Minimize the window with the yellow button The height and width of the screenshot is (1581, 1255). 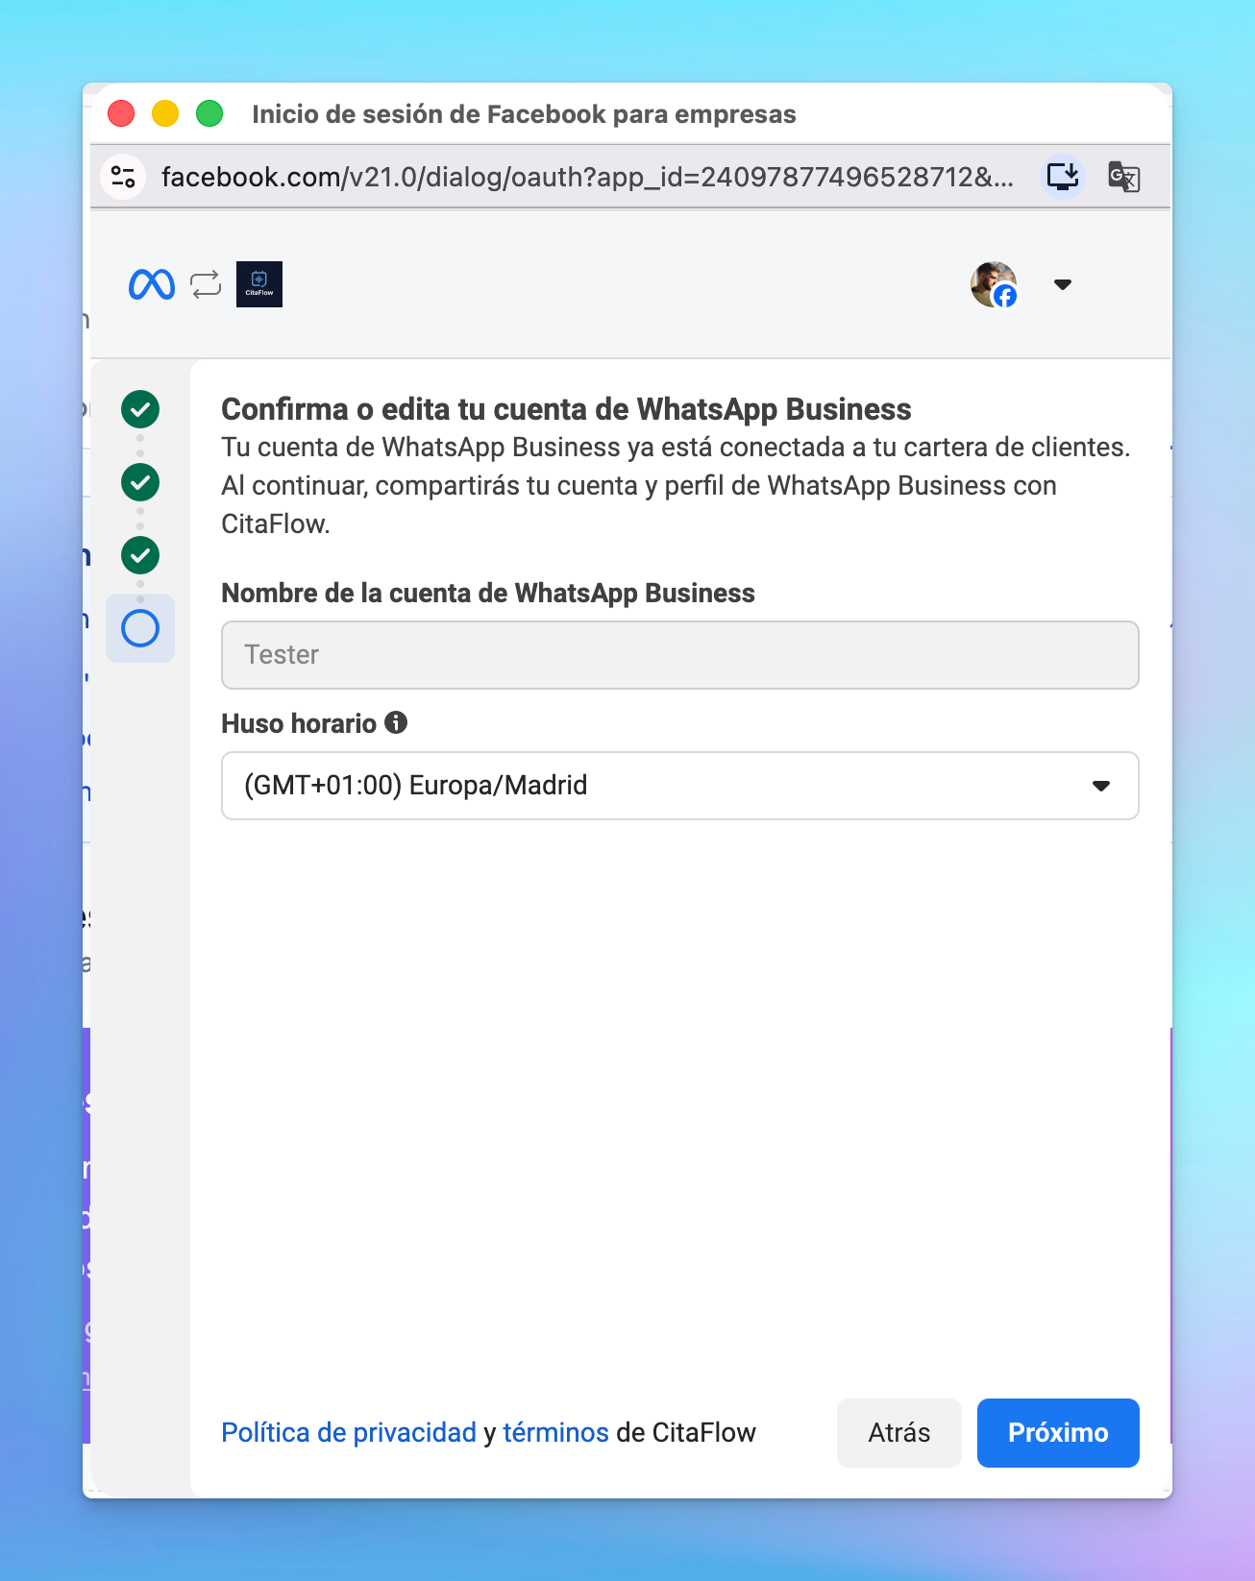coord(165,113)
